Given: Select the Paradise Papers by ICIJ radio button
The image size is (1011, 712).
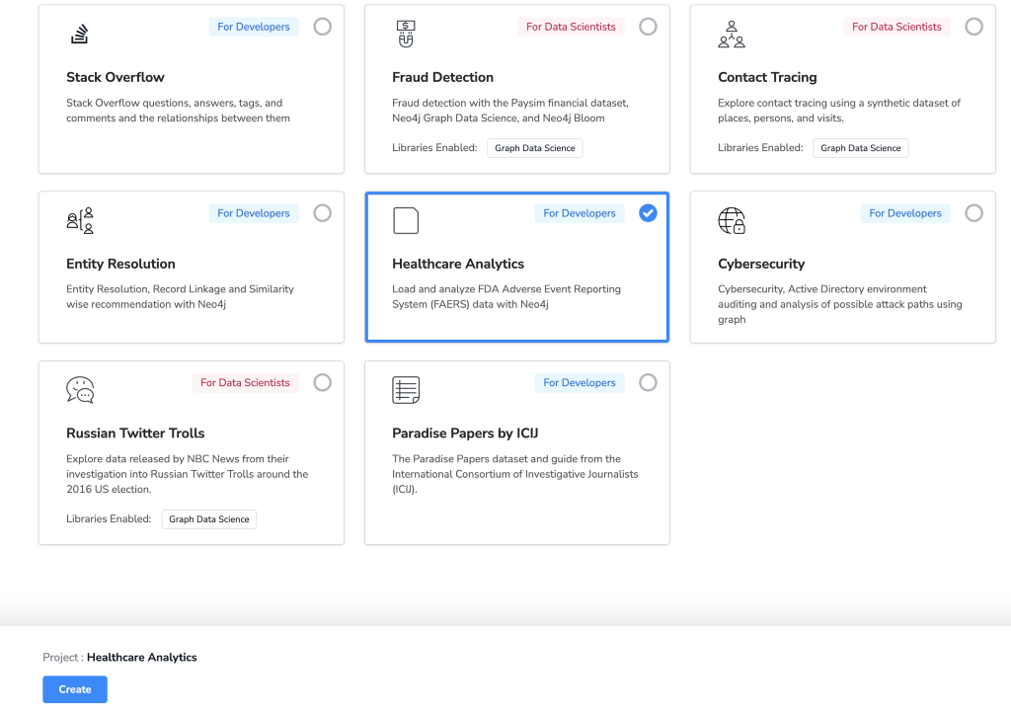Looking at the screenshot, I should [648, 382].
